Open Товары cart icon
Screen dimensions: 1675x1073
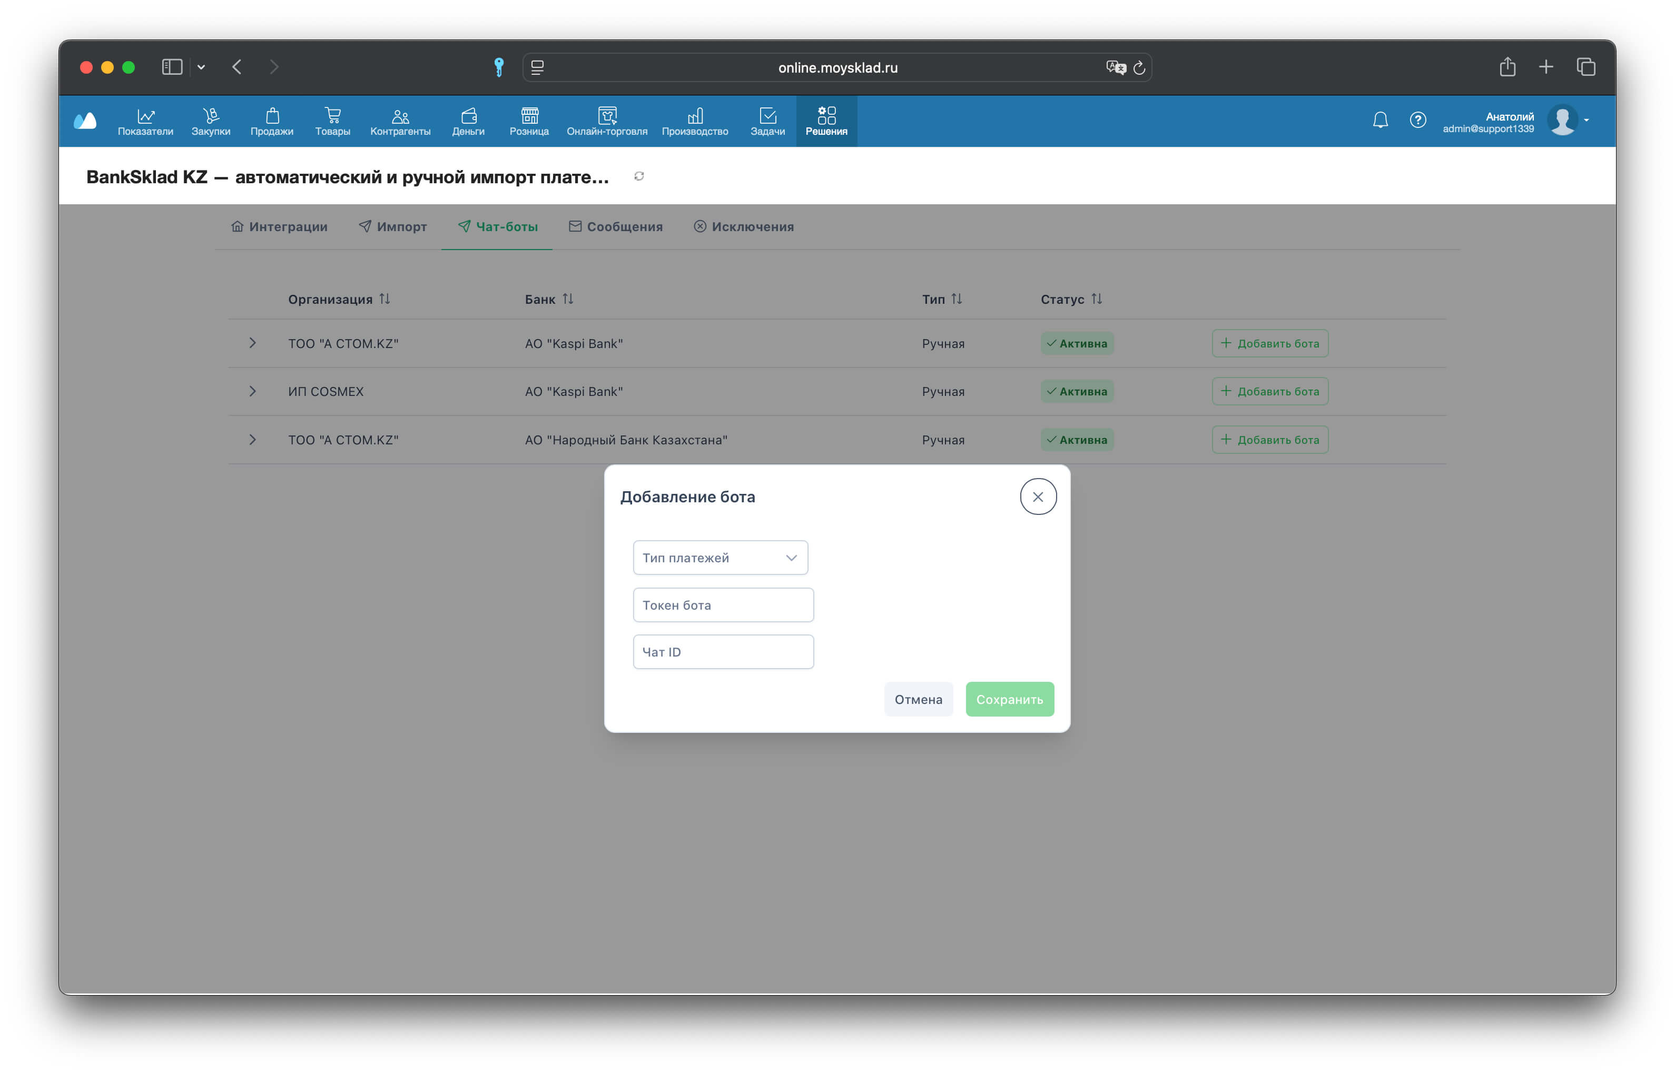[x=332, y=121]
